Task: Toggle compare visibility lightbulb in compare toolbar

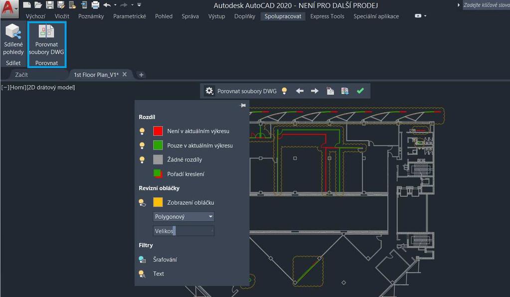Action: click(x=284, y=91)
